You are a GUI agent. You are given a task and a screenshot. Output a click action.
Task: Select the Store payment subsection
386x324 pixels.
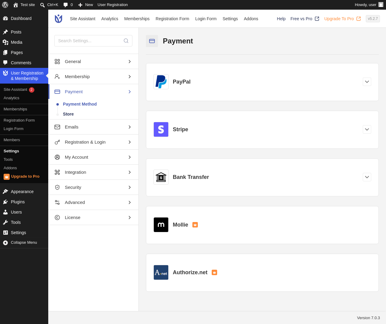(x=68, y=114)
